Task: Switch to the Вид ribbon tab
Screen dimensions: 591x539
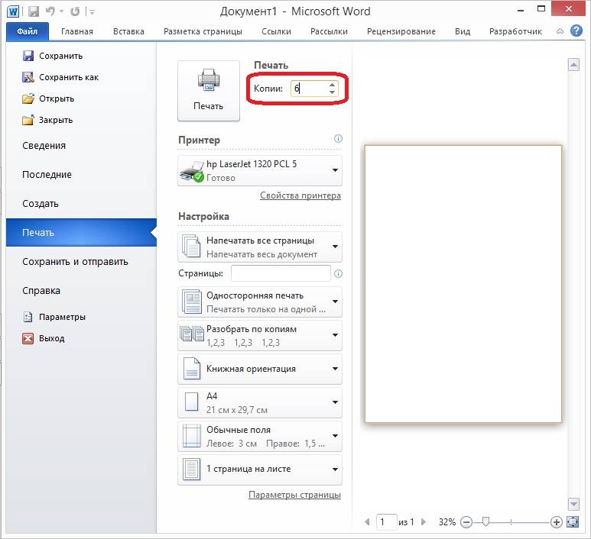Action: tap(463, 31)
